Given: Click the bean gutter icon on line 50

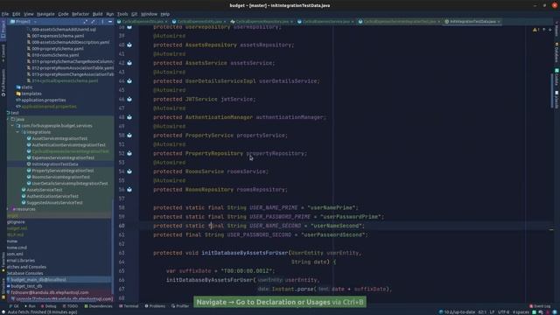Looking at the screenshot, I should (x=129, y=136).
